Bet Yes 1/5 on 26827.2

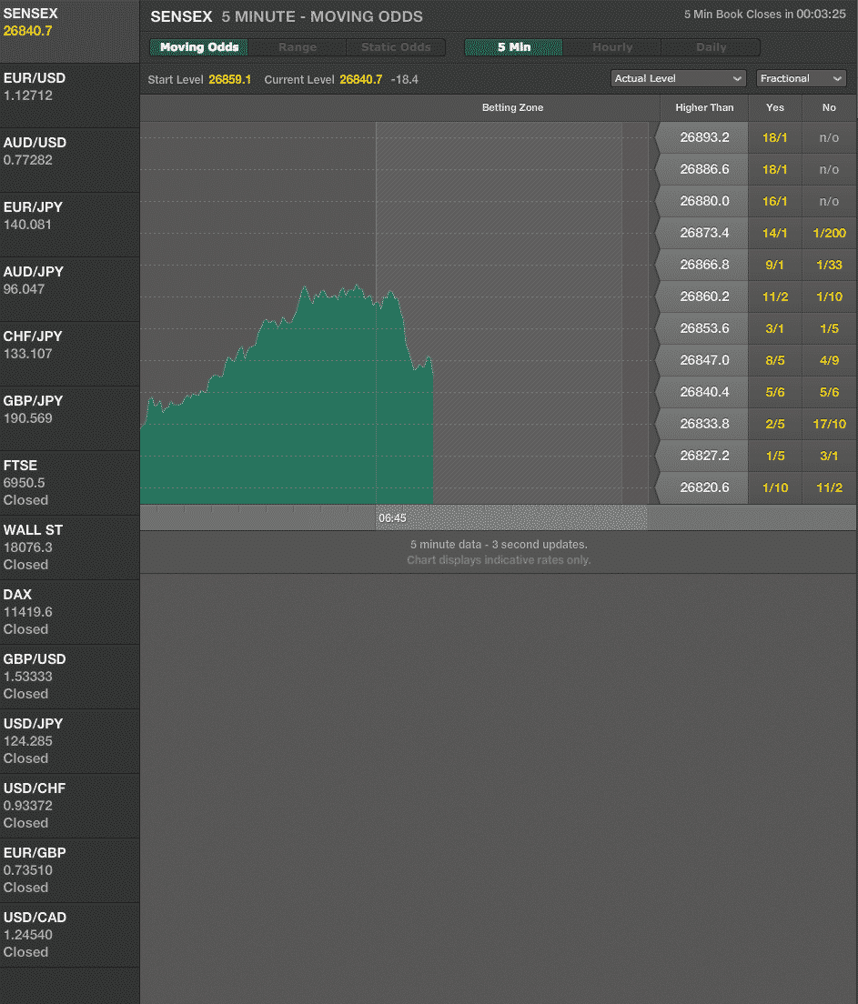point(774,456)
